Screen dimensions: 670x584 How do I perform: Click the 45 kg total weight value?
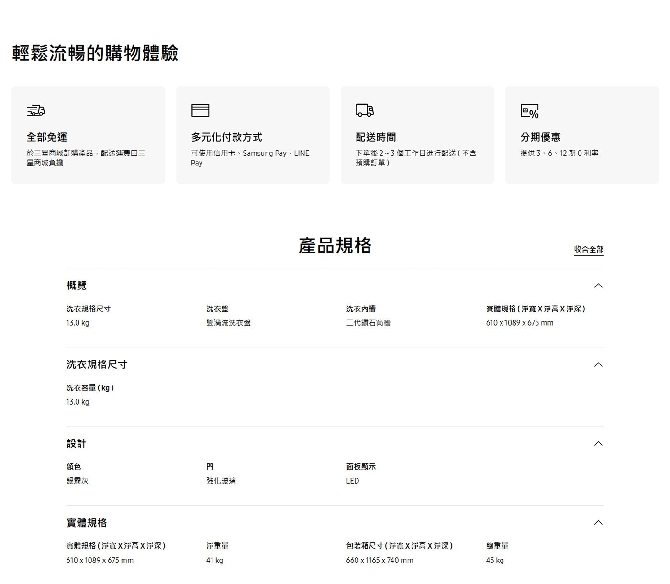coord(495,560)
